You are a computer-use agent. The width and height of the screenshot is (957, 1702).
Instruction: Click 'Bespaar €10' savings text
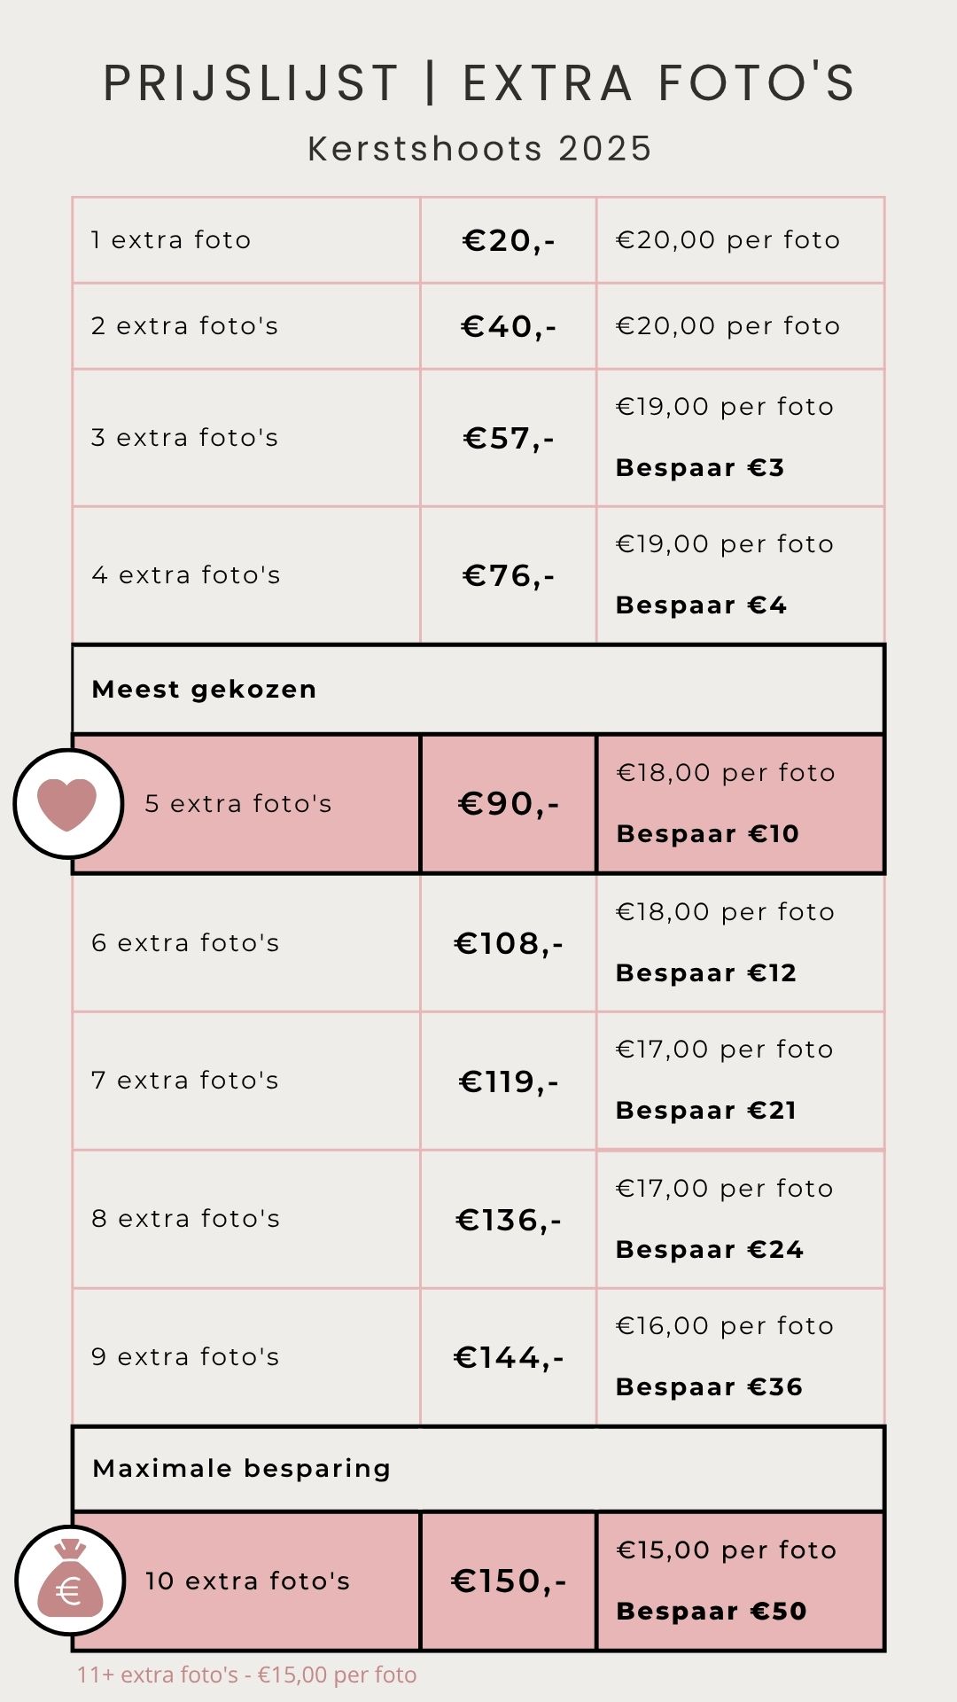(708, 834)
